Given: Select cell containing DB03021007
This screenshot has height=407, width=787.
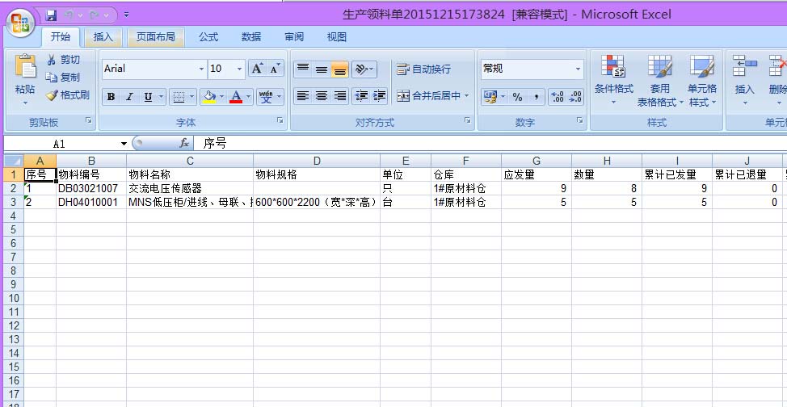Looking at the screenshot, I should (x=90, y=188).
